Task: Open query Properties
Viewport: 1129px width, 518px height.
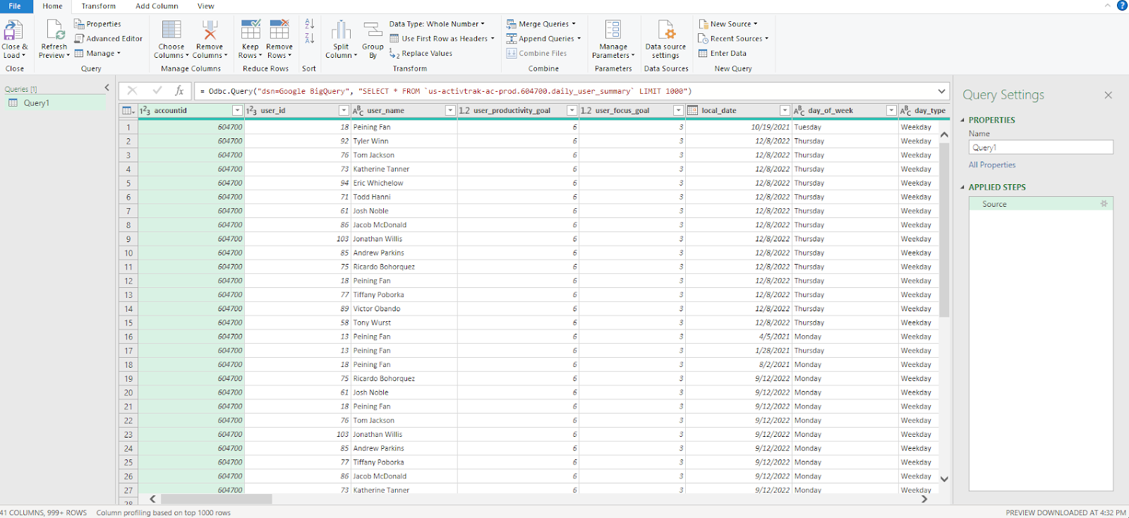Action: click(97, 24)
